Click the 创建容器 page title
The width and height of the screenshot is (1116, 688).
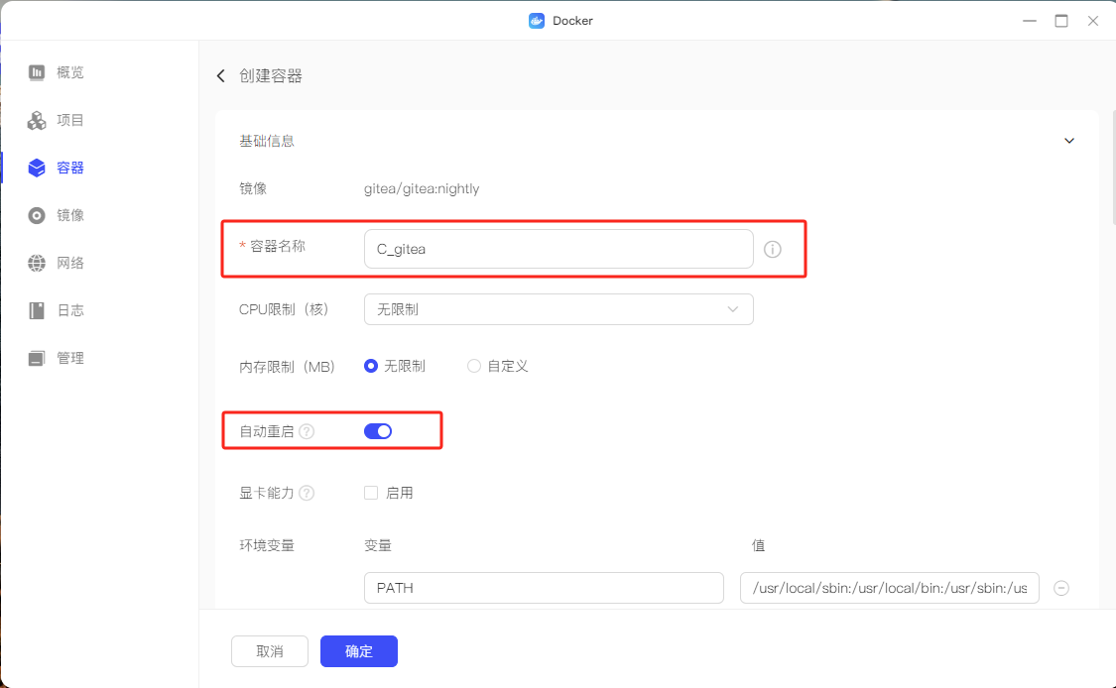[271, 76]
